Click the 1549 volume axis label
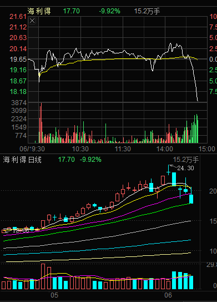Image resolution: width=217 pixels, height=302 pixels. click(x=19, y=127)
